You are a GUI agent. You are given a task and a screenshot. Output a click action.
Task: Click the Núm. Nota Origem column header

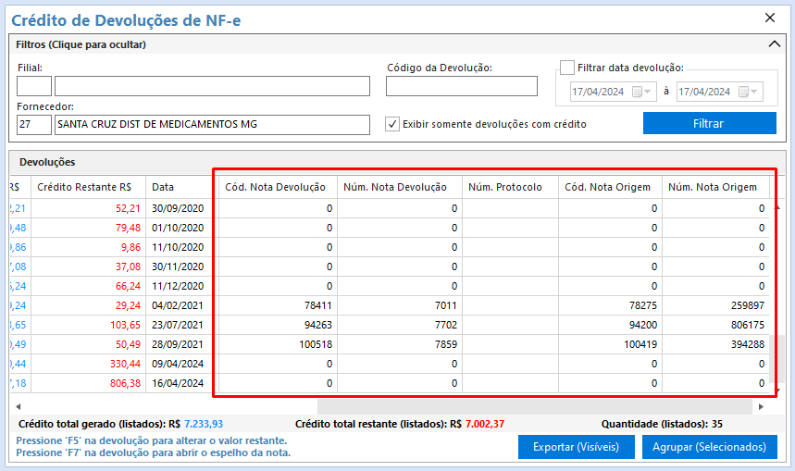[x=713, y=187]
